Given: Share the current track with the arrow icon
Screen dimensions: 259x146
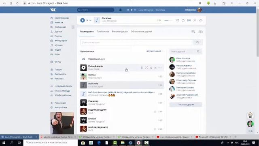Looking at the screenshot, I should tap(201, 20).
